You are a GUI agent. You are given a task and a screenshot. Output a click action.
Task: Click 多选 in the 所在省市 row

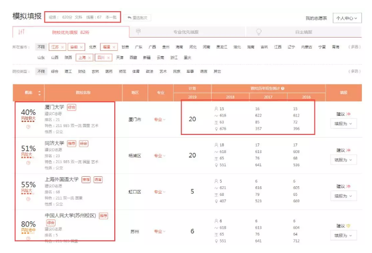coord(354,47)
